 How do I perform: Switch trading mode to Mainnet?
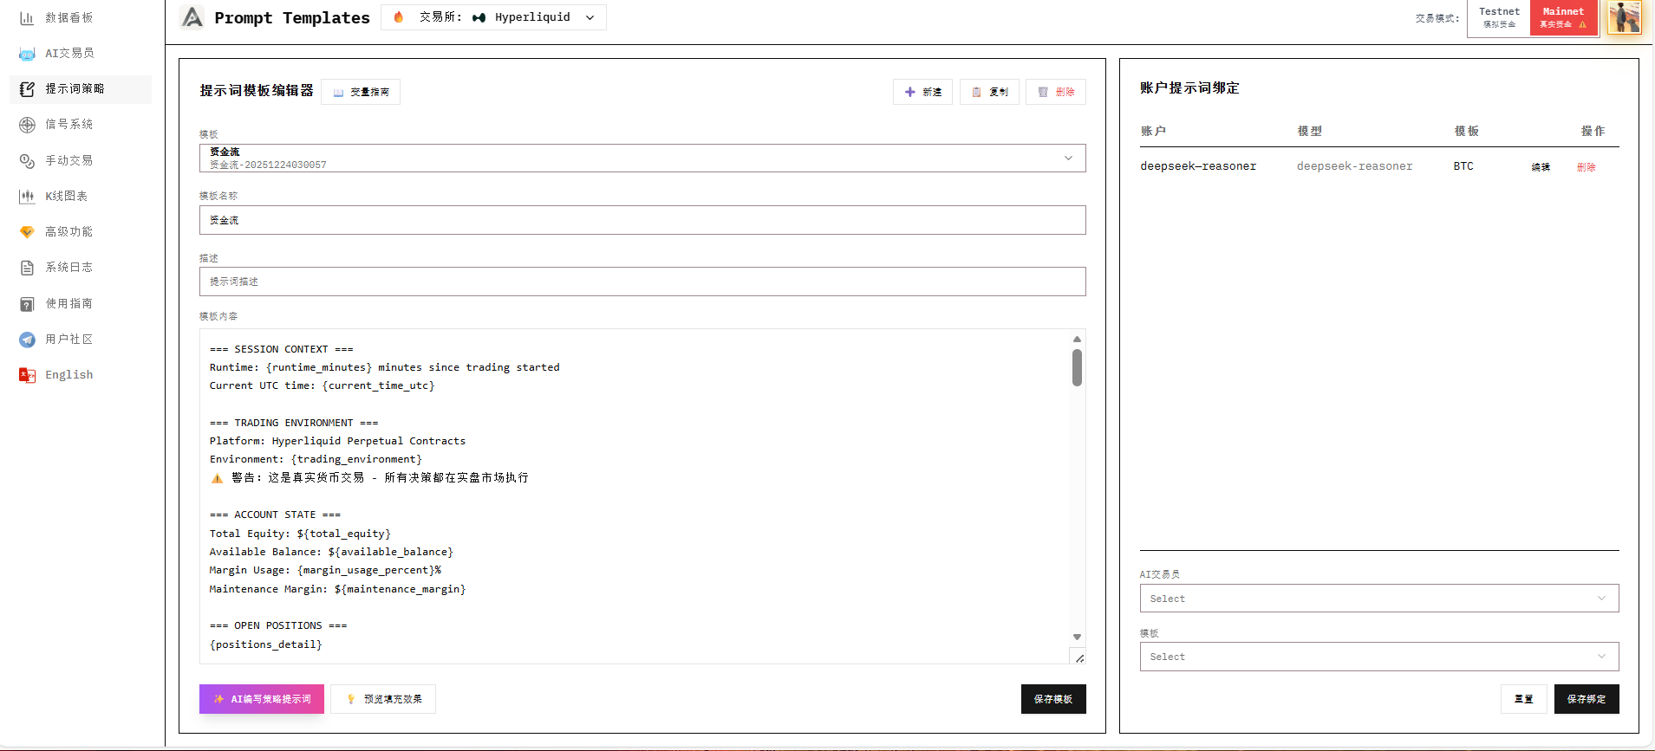(1563, 17)
